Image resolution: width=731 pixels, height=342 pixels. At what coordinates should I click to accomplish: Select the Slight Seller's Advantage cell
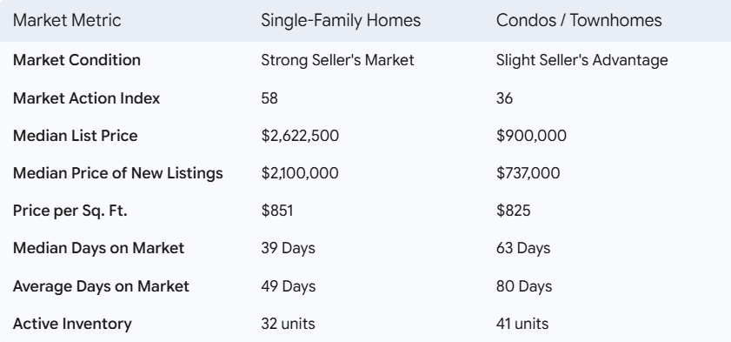tap(581, 60)
